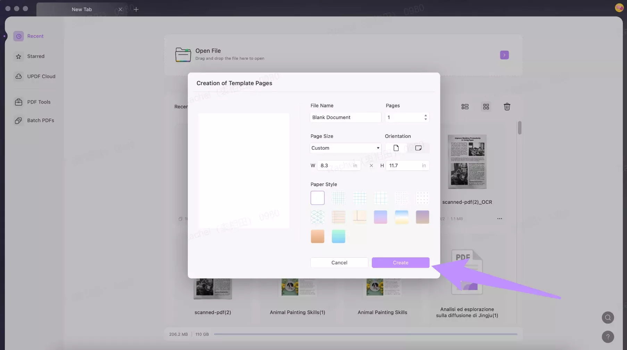Screen dimensions: 627x350
Task: Pick the orange gradient paper style
Action: click(317, 236)
